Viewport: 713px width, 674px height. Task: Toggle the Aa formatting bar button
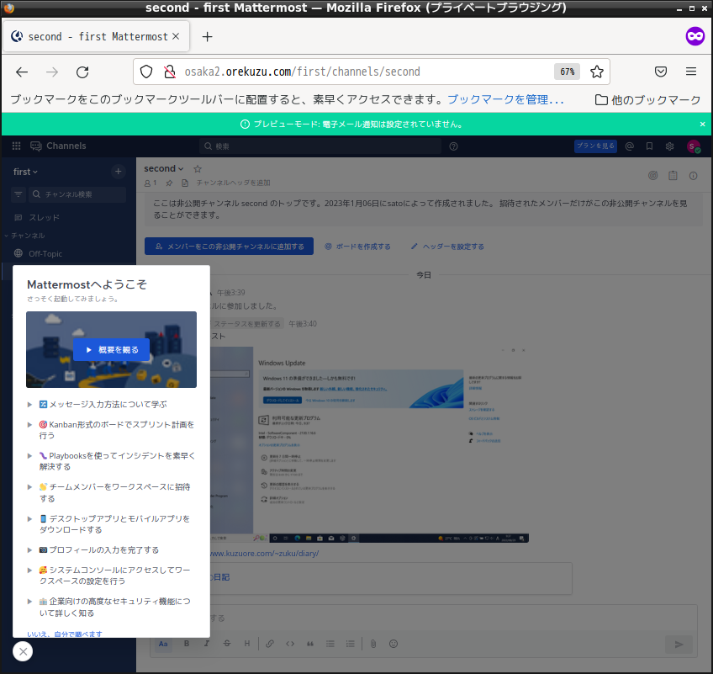[163, 644]
